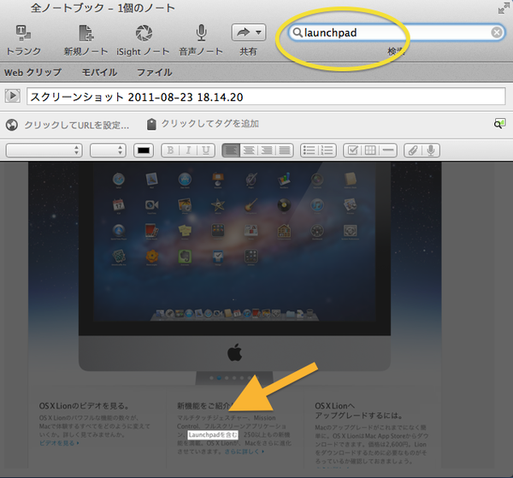
Task: Open the font family dropdown
Action: [44, 150]
